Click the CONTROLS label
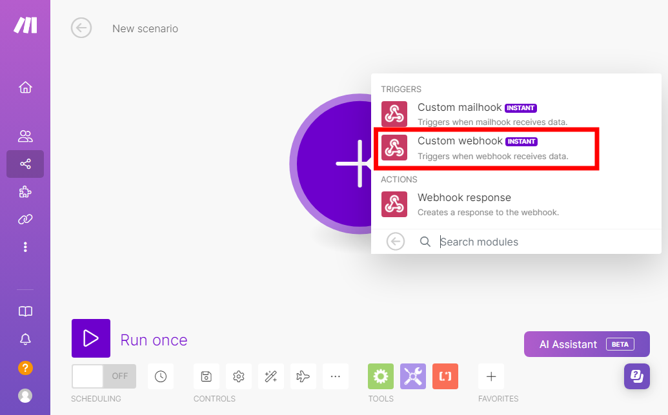Screen dimensions: 668x415 pyautogui.click(x=214, y=399)
